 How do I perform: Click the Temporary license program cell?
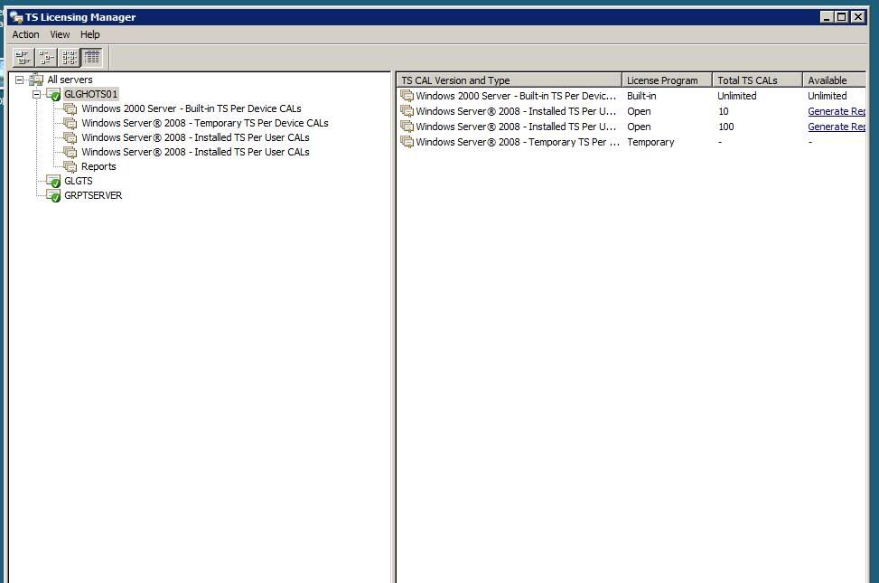(x=650, y=143)
